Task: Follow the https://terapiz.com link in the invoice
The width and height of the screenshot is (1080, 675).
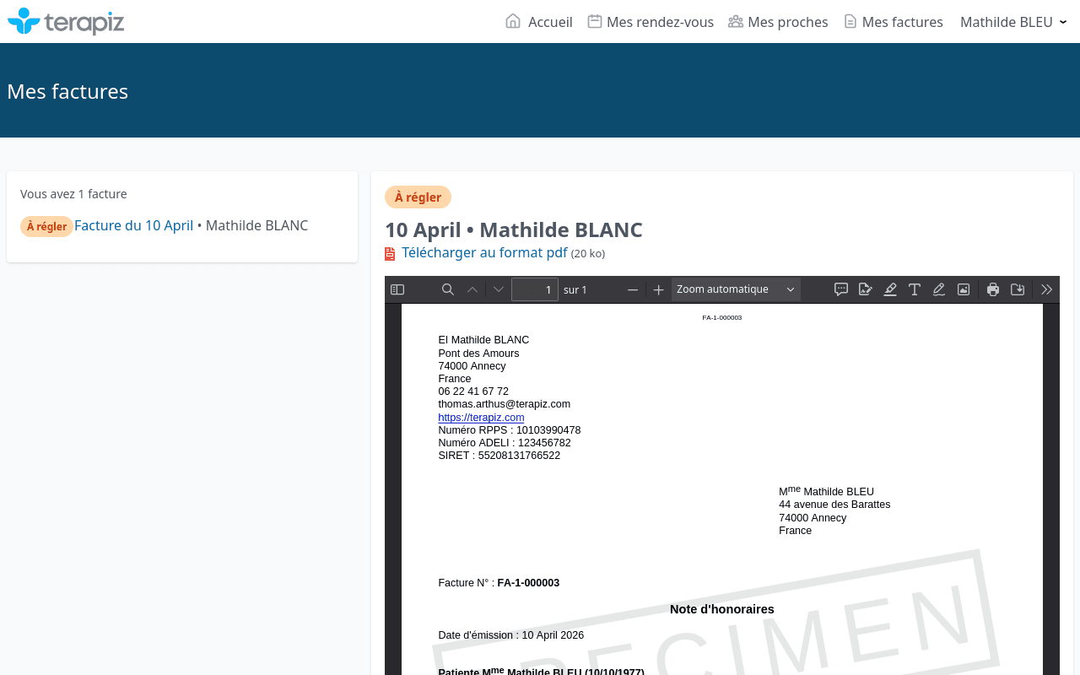Action: point(481,418)
